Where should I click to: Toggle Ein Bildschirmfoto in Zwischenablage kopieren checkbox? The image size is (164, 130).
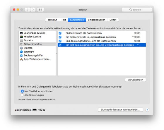click(x=60, y=37)
